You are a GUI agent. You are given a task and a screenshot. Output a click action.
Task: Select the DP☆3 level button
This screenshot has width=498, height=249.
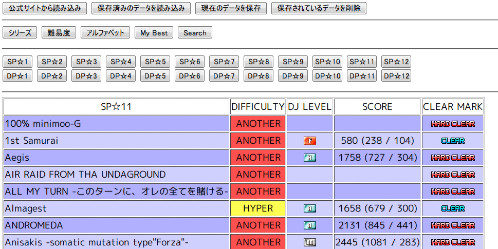(86, 75)
